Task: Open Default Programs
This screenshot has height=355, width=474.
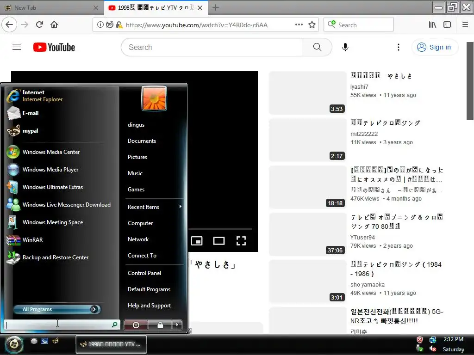Action: (x=149, y=289)
